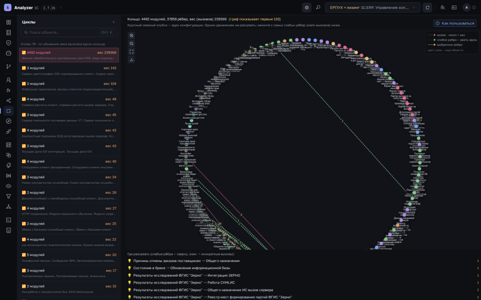Viewport: 481px width, 300px height.
Task: Open edge Причины отмены заказов поставщикам → Общего назначения
Action: point(303,261)
